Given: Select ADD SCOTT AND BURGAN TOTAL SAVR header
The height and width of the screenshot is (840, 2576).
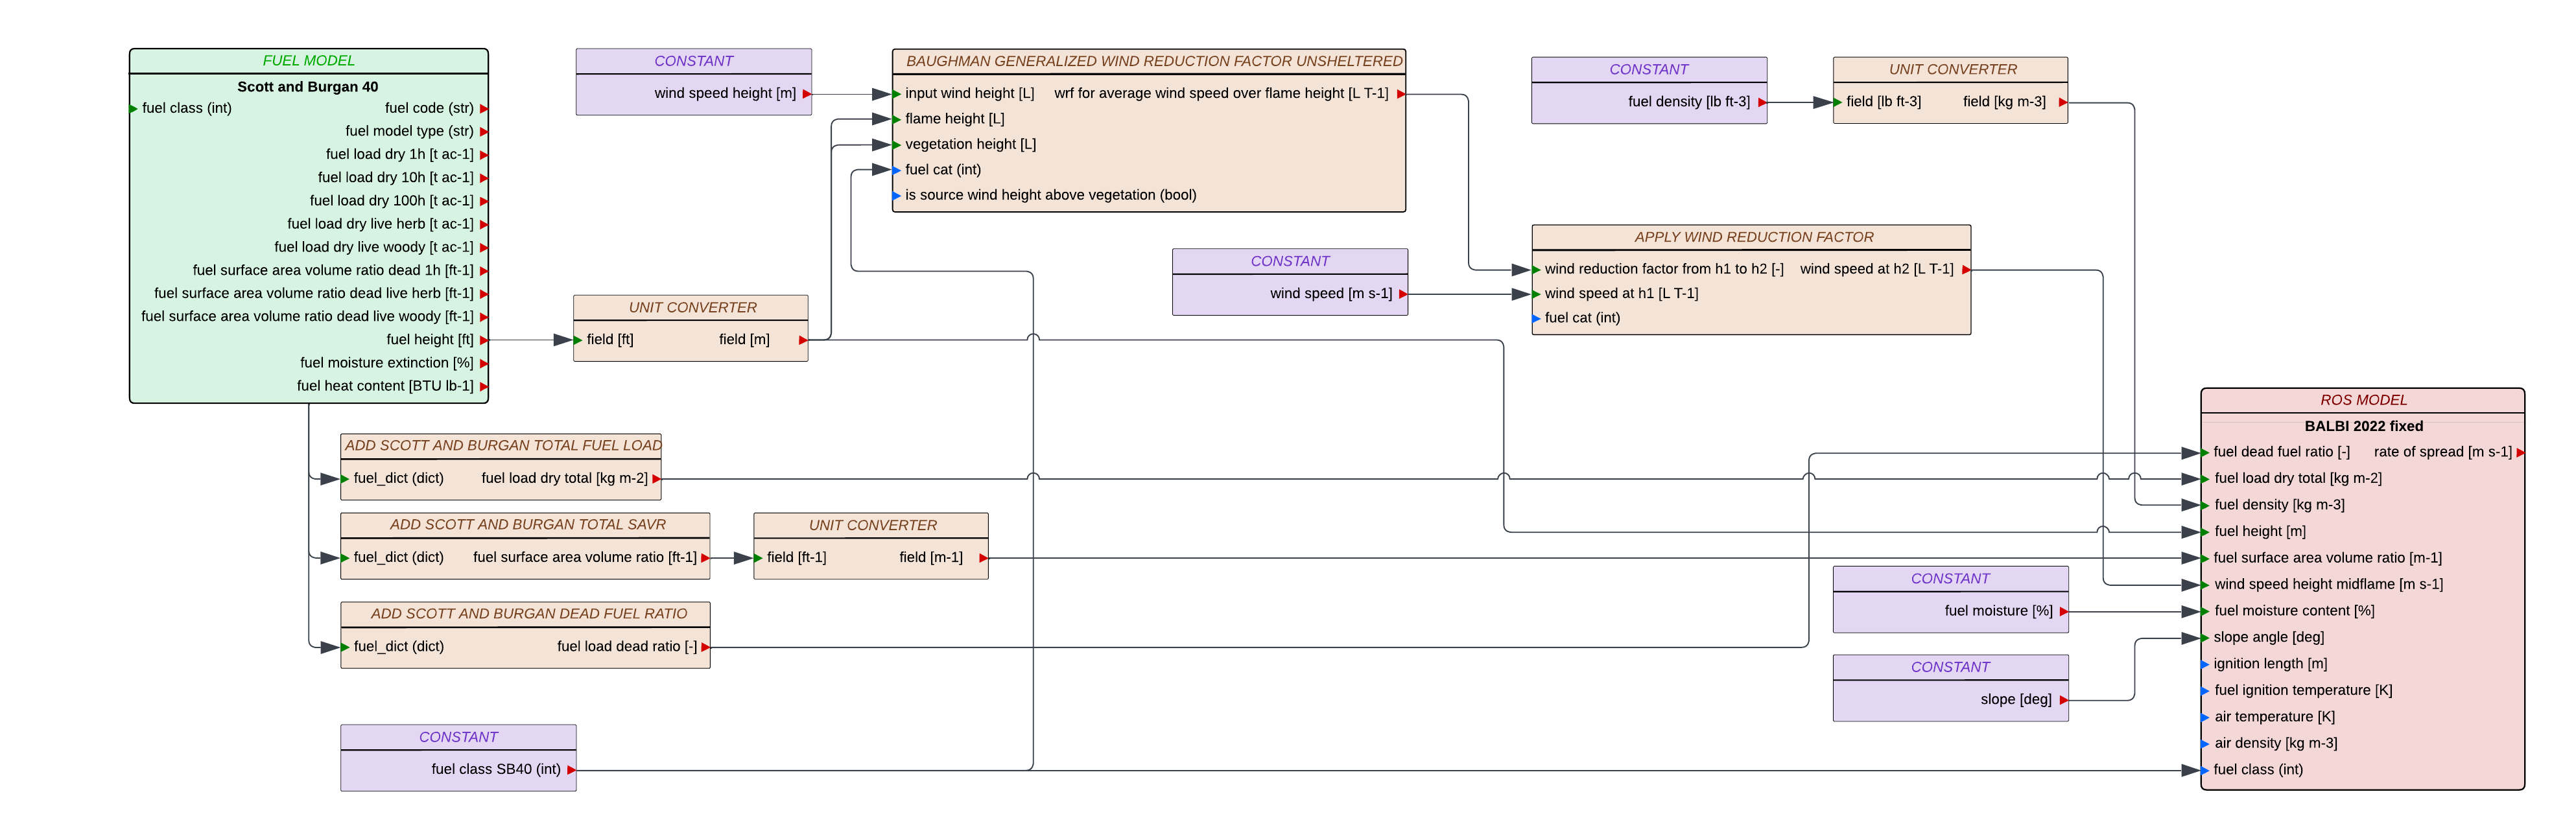Looking at the screenshot, I should pyautogui.click(x=528, y=525).
